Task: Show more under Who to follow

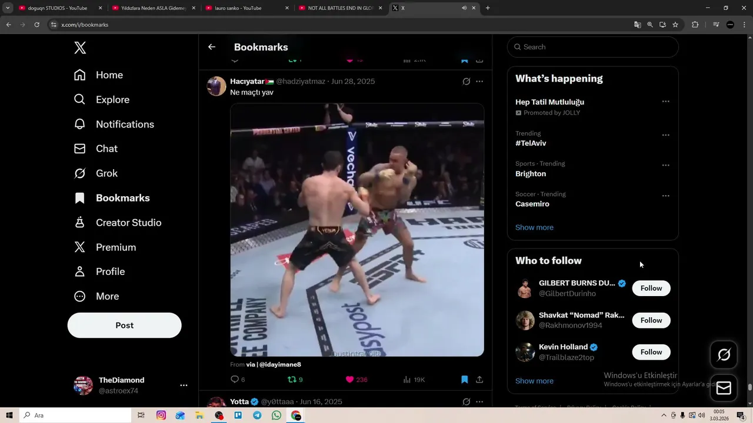Action: point(534,381)
